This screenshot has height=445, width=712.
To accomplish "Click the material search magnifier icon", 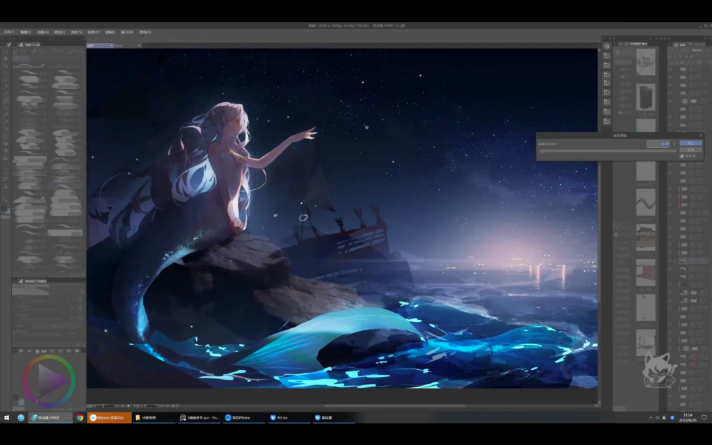I will point(607,46).
